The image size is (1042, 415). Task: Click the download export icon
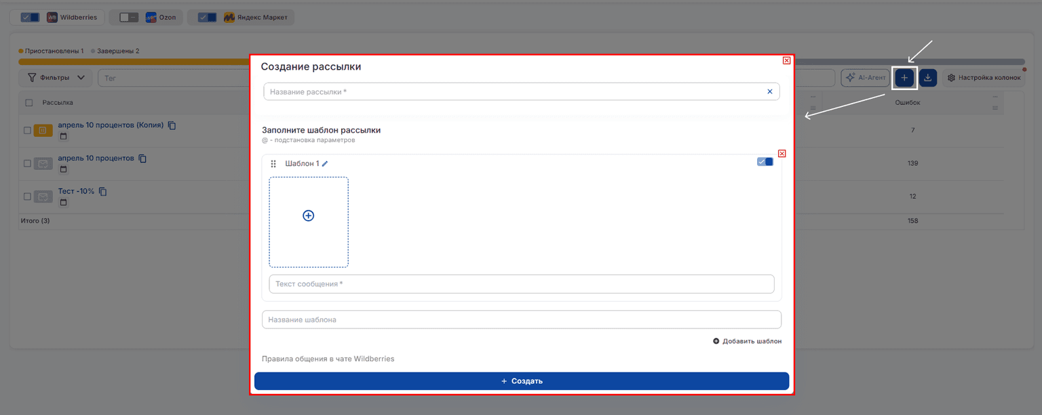[x=928, y=78]
